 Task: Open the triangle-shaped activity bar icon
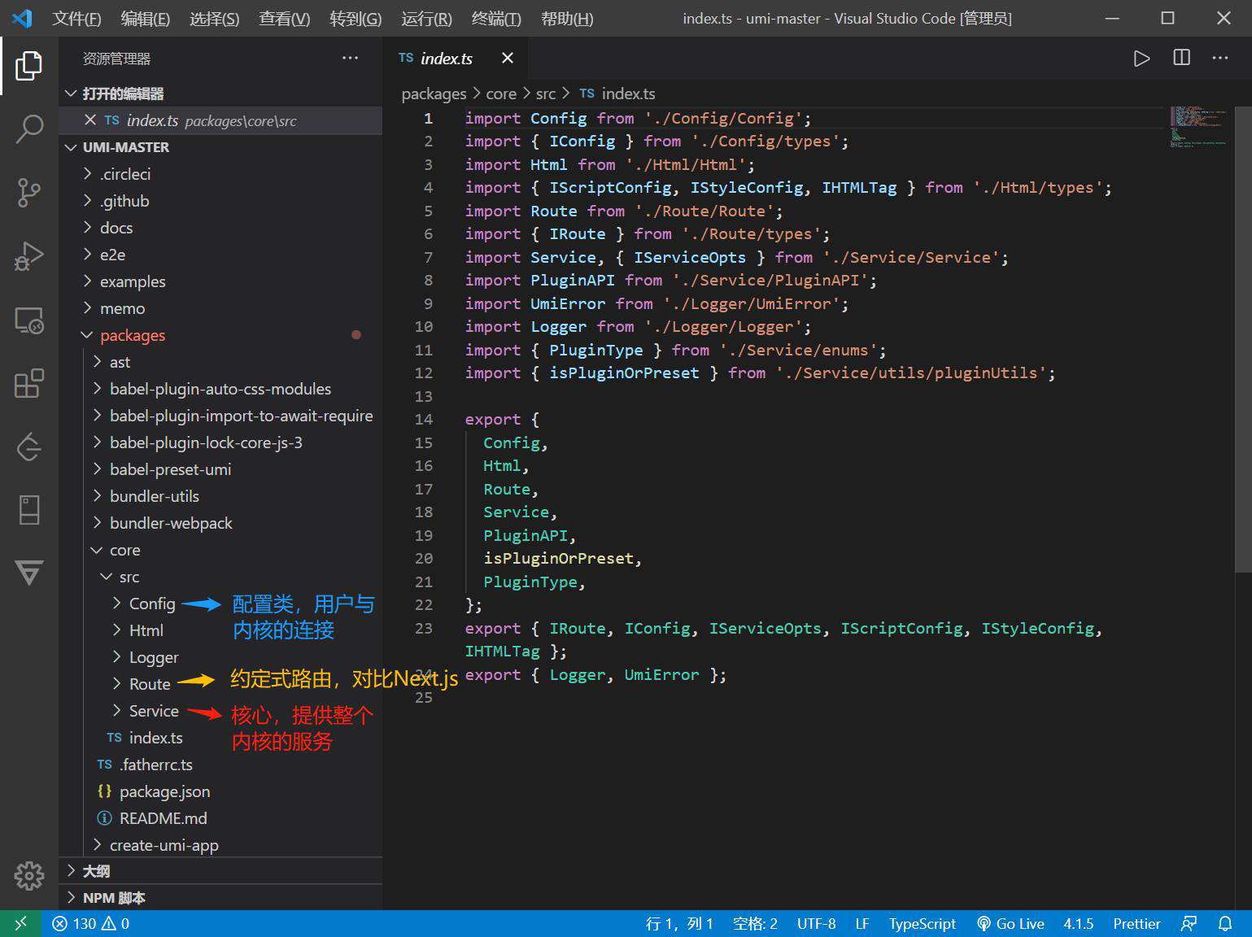(28, 573)
